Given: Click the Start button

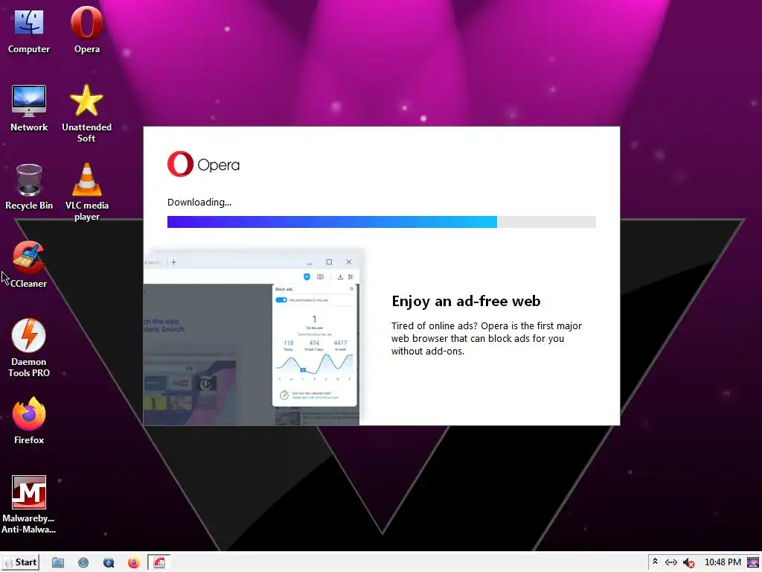Looking at the screenshot, I should [x=20, y=562].
